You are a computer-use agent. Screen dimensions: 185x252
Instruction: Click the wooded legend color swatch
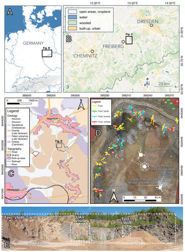(72, 23)
